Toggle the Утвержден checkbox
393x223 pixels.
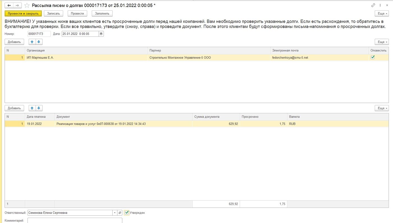[x=127, y=213]
